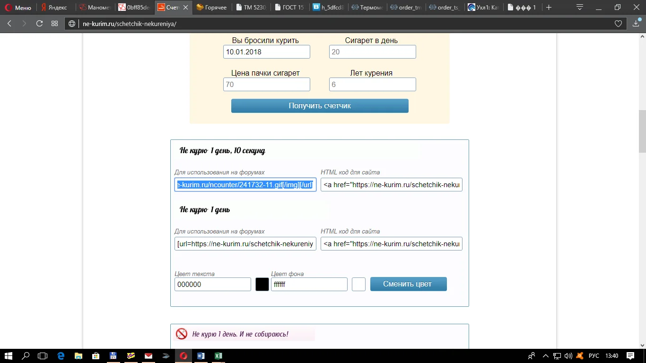Screen dimensions: 646x363
Task: Open File Explorer from taskbar
Action: 78,356
